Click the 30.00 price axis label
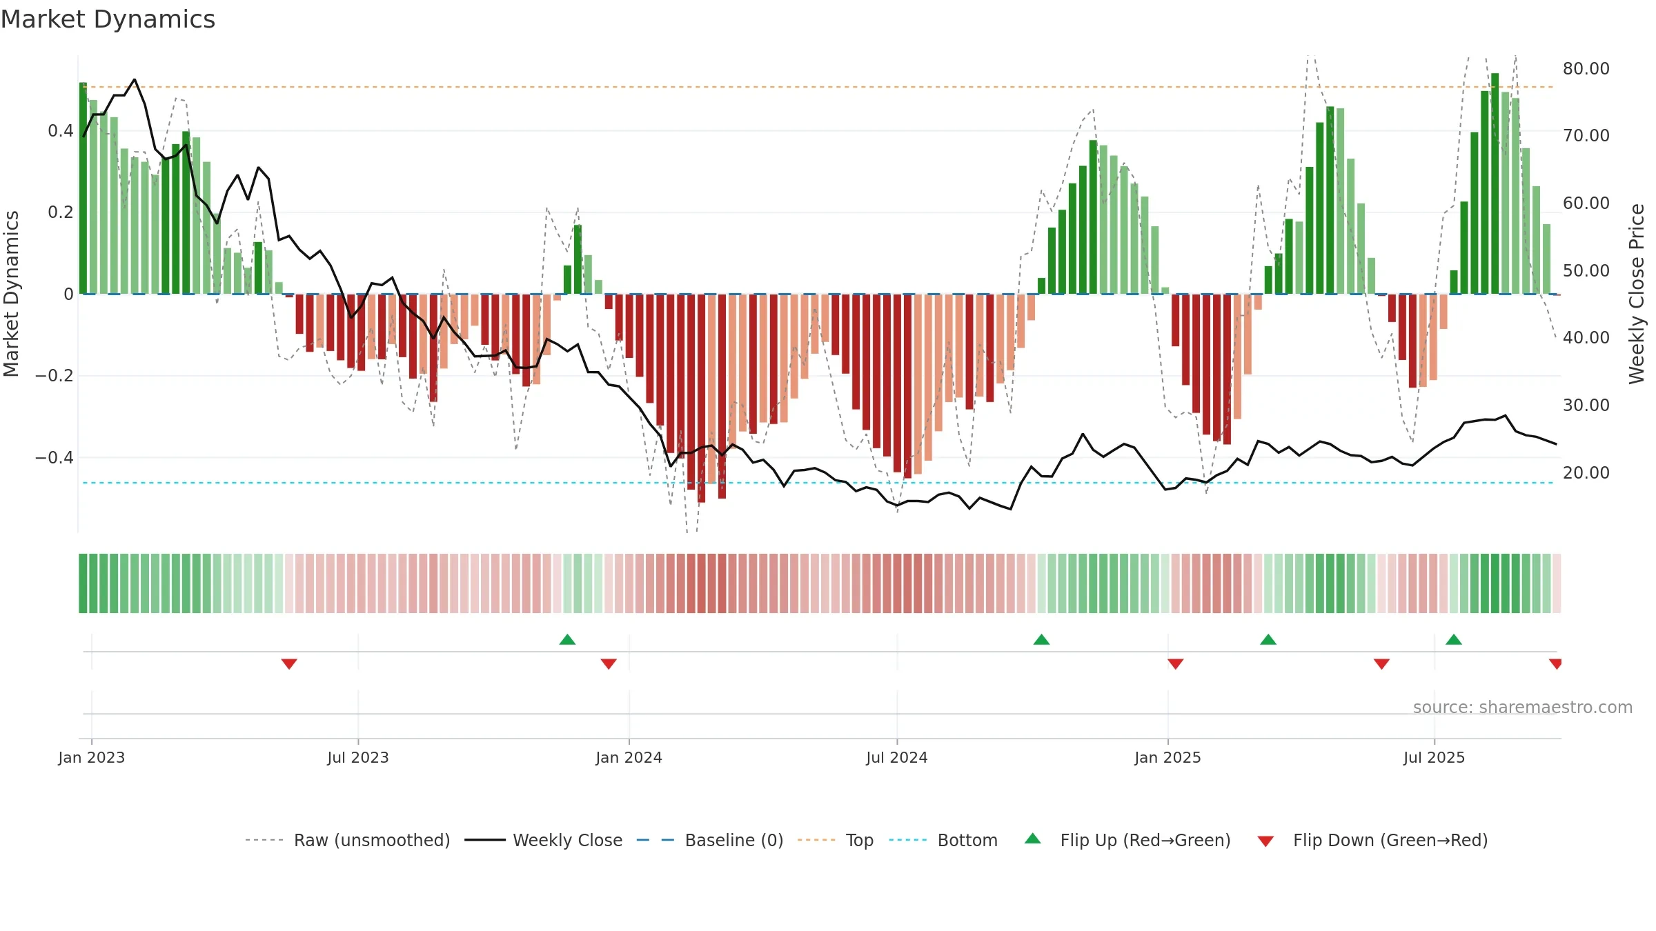This screenshot has height=931, width=1656. [1586, 405]
